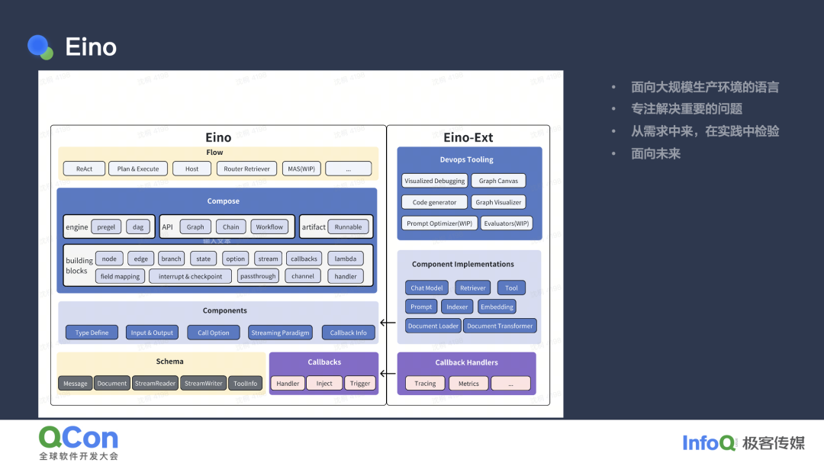Click the bullet "从需求中来，在实践中检验"

705,131
